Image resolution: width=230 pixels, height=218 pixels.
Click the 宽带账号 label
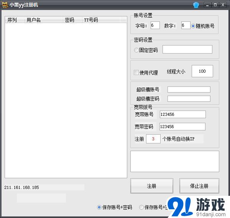pos(144,114)
